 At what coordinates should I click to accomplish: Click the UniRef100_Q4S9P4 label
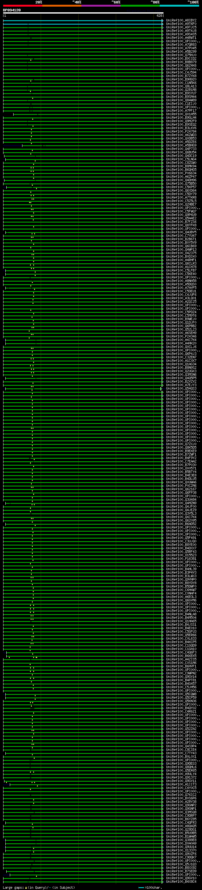point(181,746)
